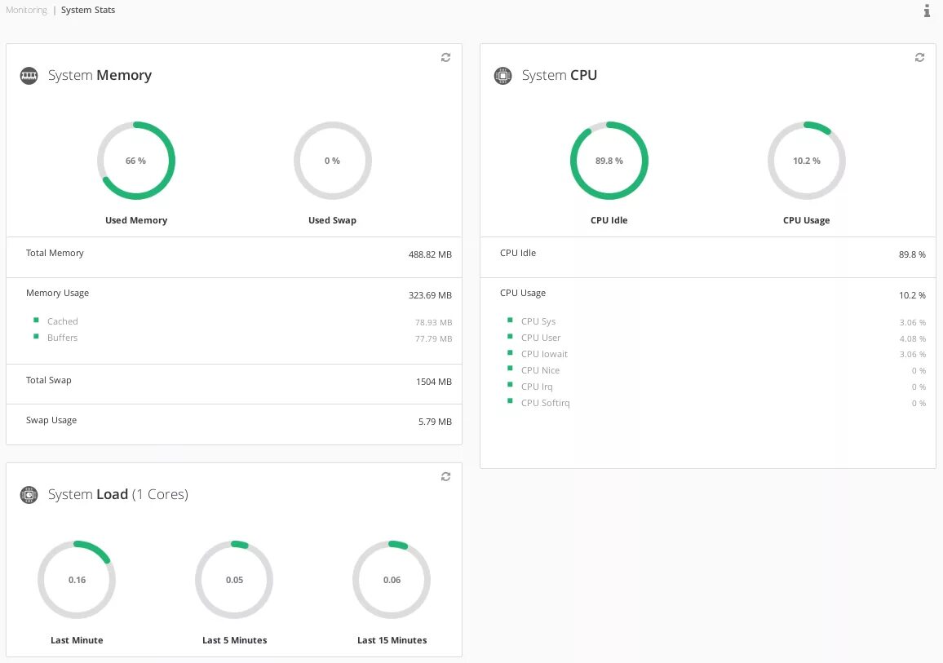Click the CPU Usage 10.2 % gauge
Image resolution: width=943 pixels, height=663 pixels.
pos(807,161)
